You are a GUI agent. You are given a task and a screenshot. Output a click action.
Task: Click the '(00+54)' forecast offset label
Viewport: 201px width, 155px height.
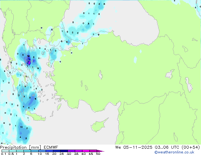[191, 147]
